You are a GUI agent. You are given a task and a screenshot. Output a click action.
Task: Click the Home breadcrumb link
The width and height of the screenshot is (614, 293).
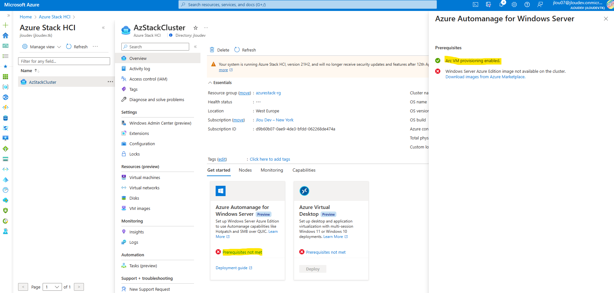click(x=26, y=17)
